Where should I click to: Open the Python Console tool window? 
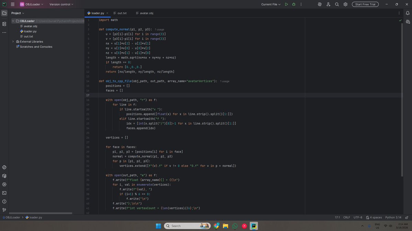4,167
